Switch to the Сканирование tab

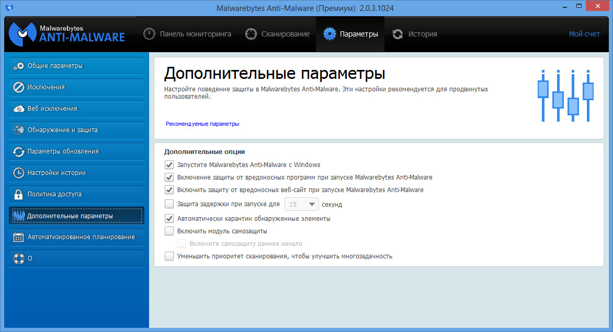click(277, 34)
